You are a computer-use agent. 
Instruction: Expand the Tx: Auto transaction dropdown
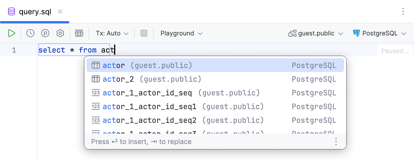(112, 33)
